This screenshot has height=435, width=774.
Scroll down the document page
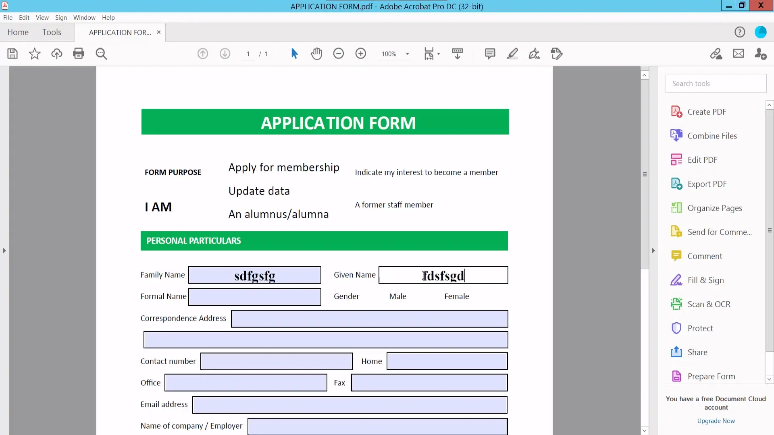(x=644, y=430)
